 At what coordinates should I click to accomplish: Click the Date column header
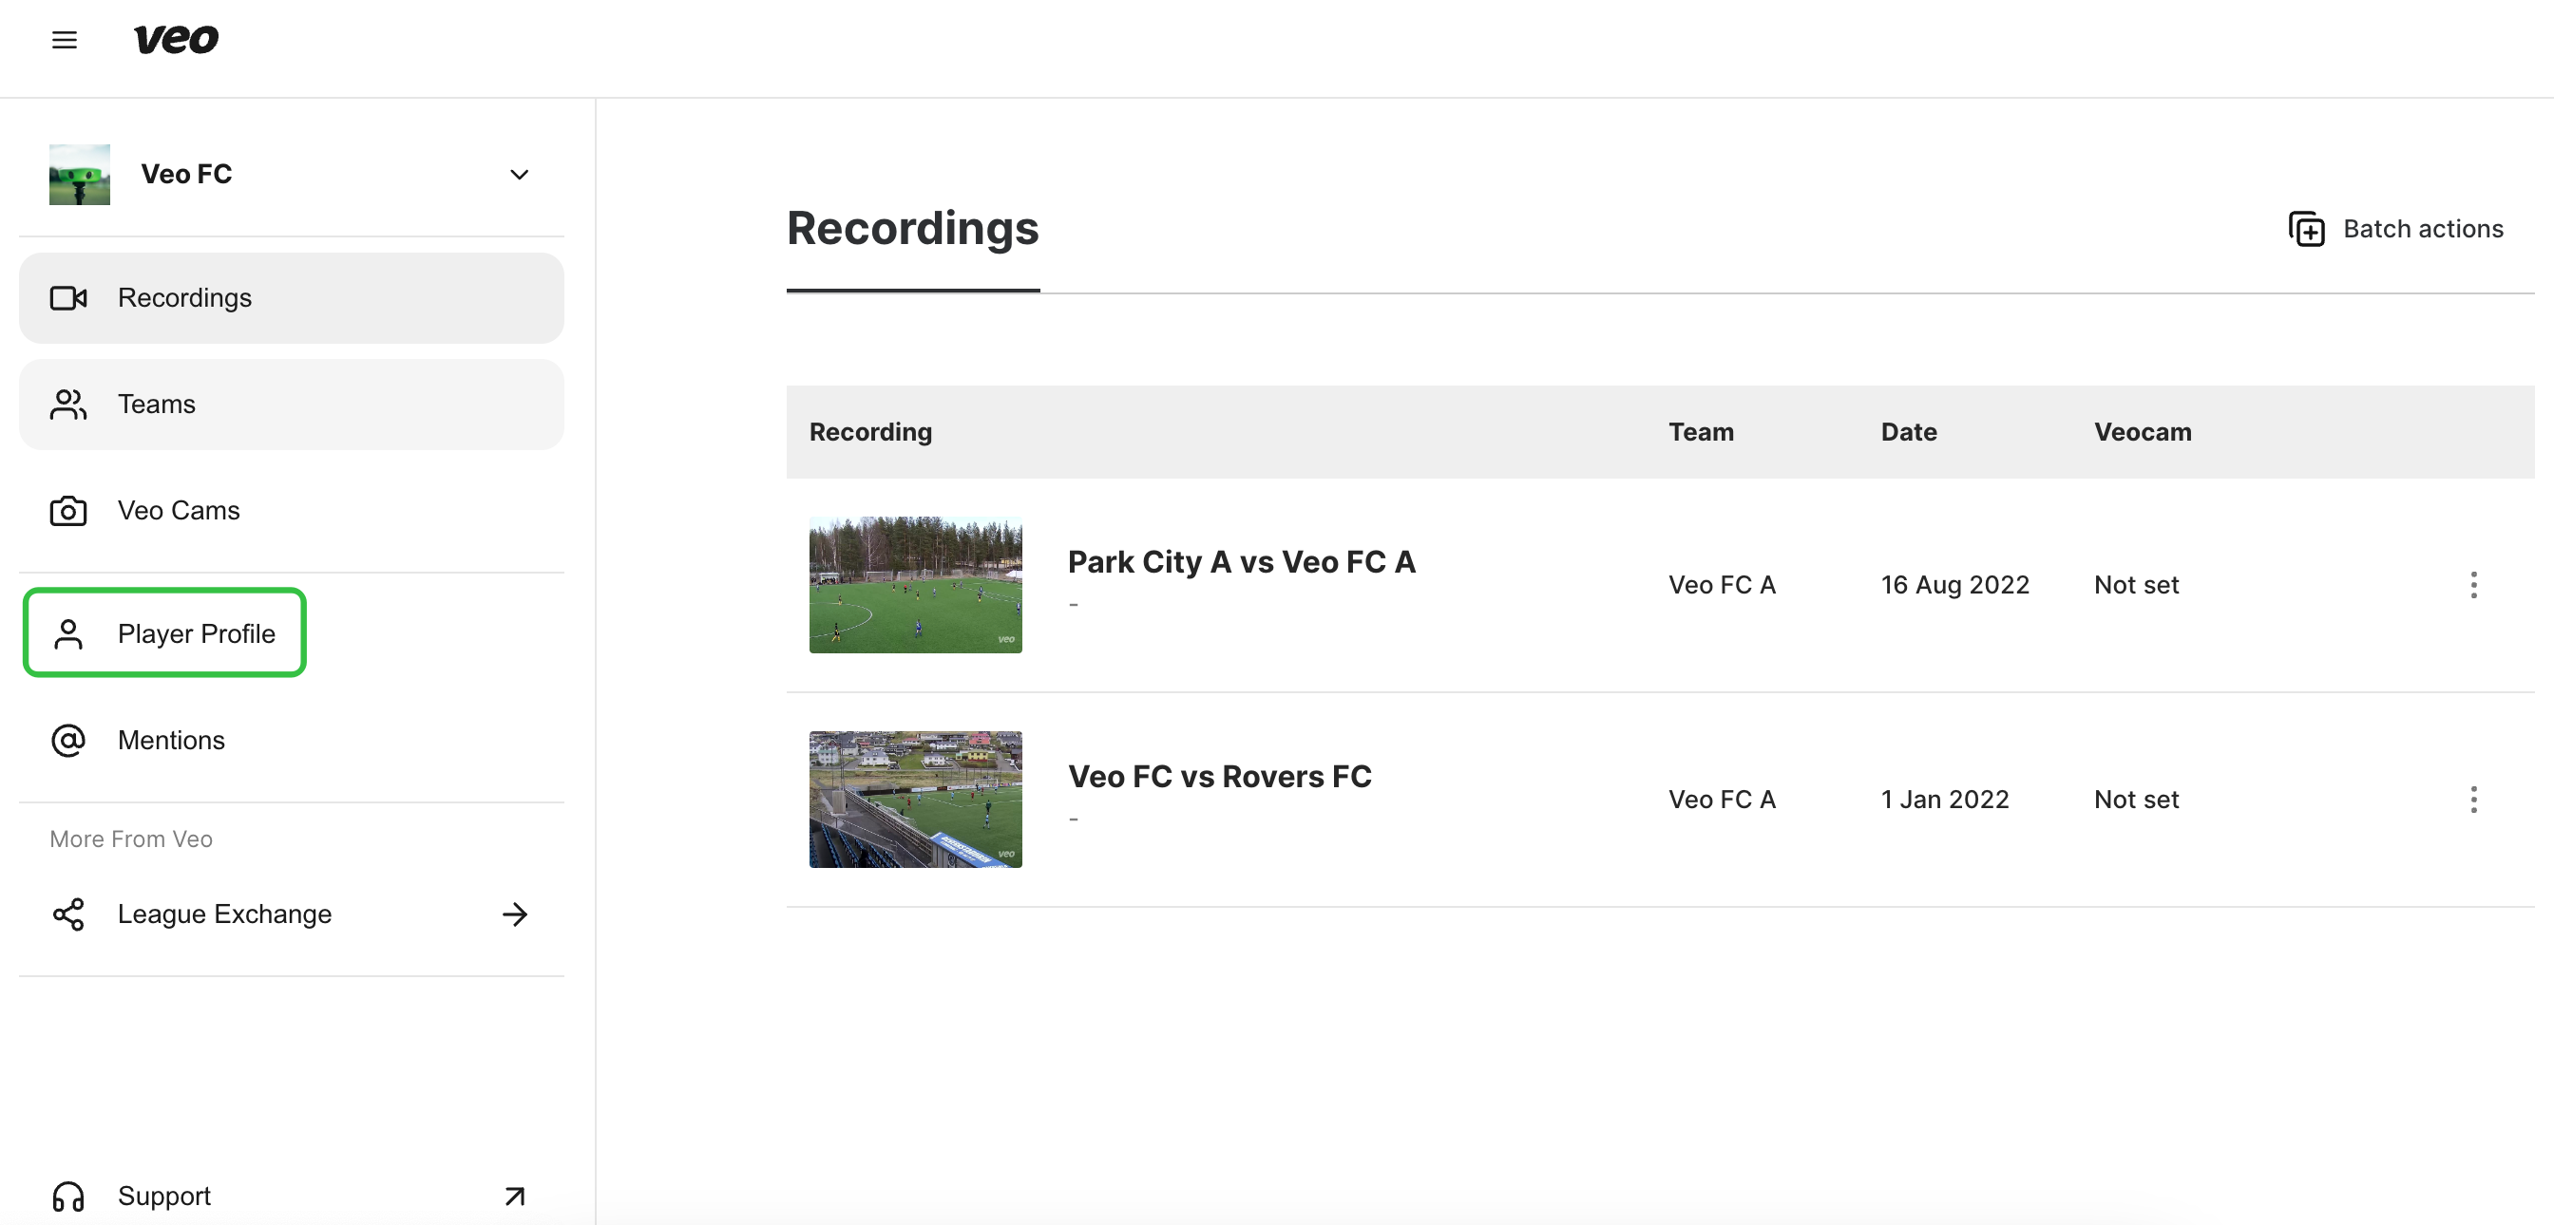pos(1909,432)
